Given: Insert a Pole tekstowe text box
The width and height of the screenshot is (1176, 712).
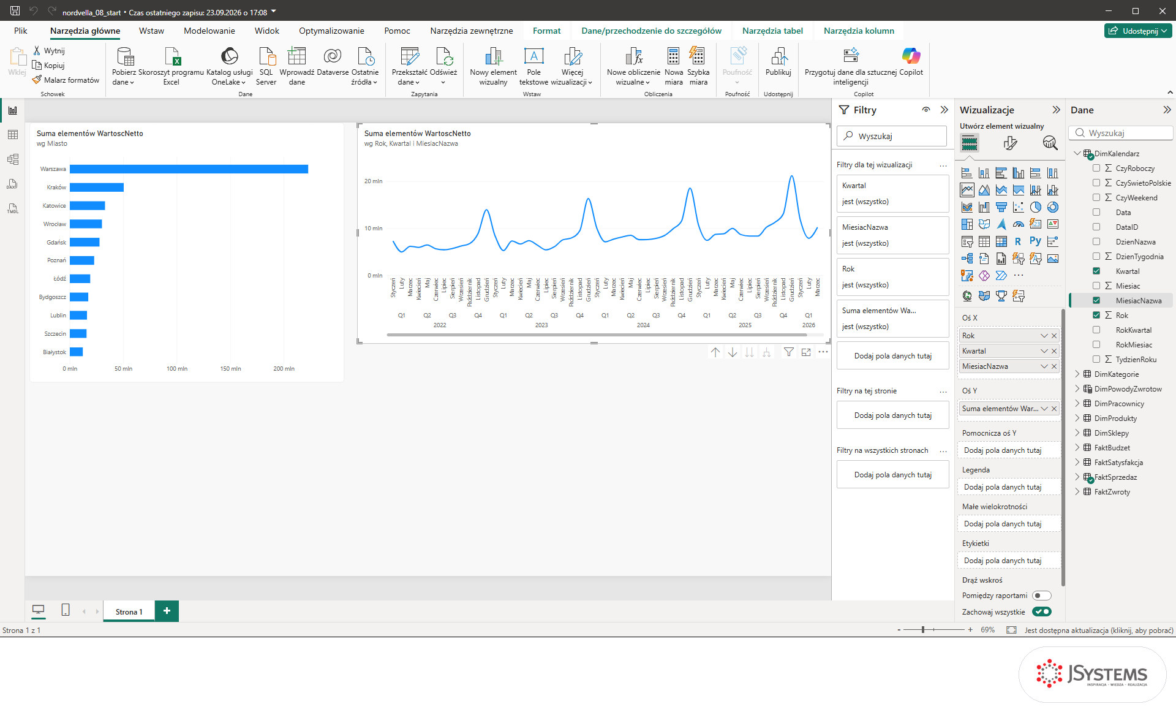Looking at the screenshot, I should coord(533,66).
